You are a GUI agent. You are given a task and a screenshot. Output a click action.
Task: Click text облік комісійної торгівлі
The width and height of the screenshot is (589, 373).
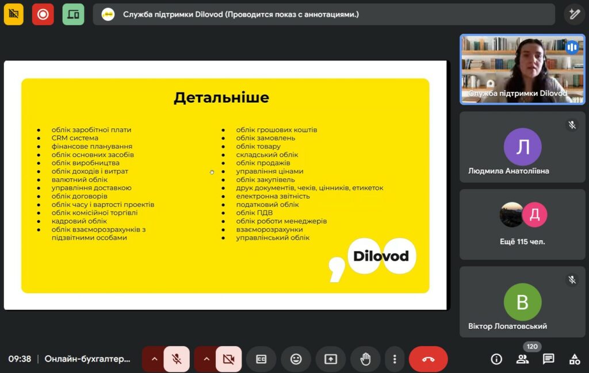click(x=94, y=213)
